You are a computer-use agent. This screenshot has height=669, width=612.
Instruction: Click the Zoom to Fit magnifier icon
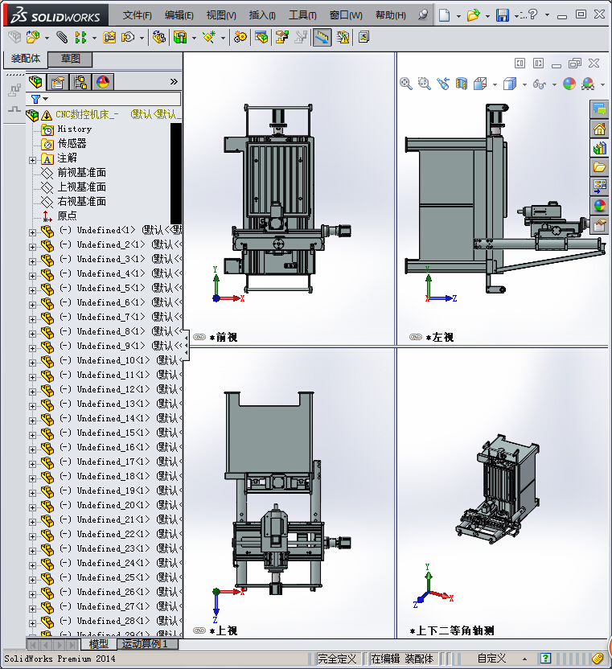(405, 84)
